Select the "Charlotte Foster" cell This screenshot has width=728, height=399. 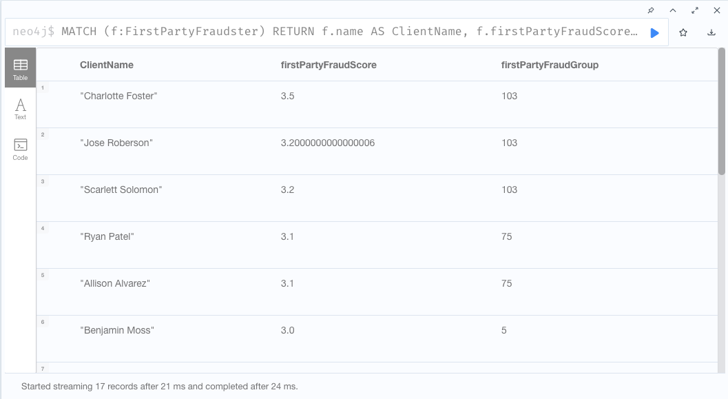pos(118,96)
